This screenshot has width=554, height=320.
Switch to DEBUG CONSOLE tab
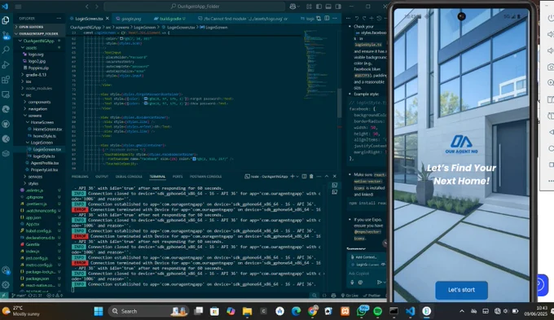coord(129,176)
